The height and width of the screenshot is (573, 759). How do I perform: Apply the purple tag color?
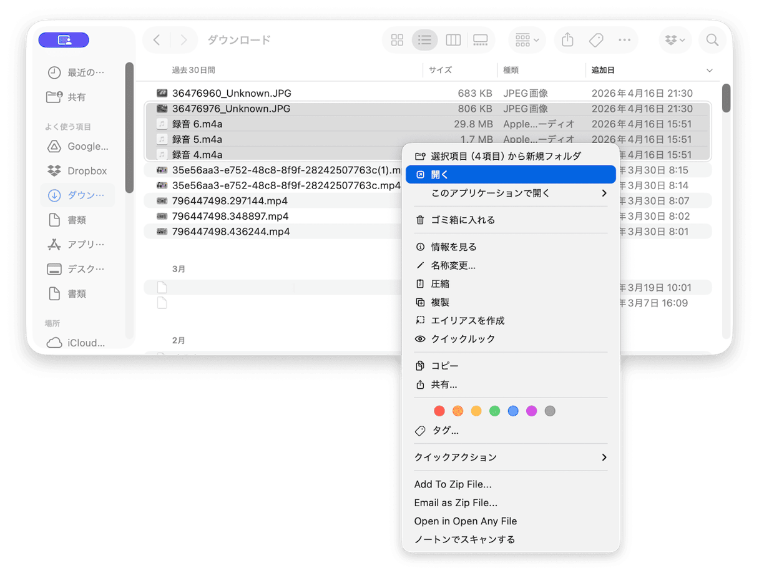click(532, 411)
